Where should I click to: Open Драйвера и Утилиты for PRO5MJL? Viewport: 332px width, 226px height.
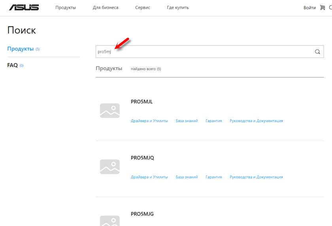click(x=149, y=121)
